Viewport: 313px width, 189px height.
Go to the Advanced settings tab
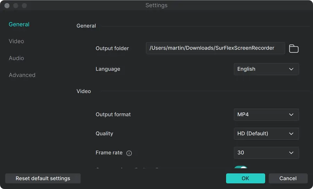click(x=22, y=75)
